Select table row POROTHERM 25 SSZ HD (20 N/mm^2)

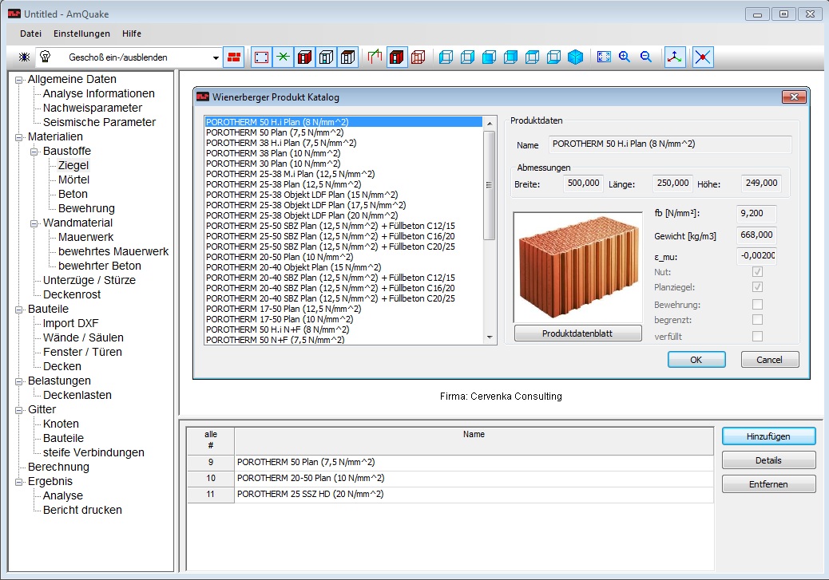pyautogui.click(x=450, y=494)
